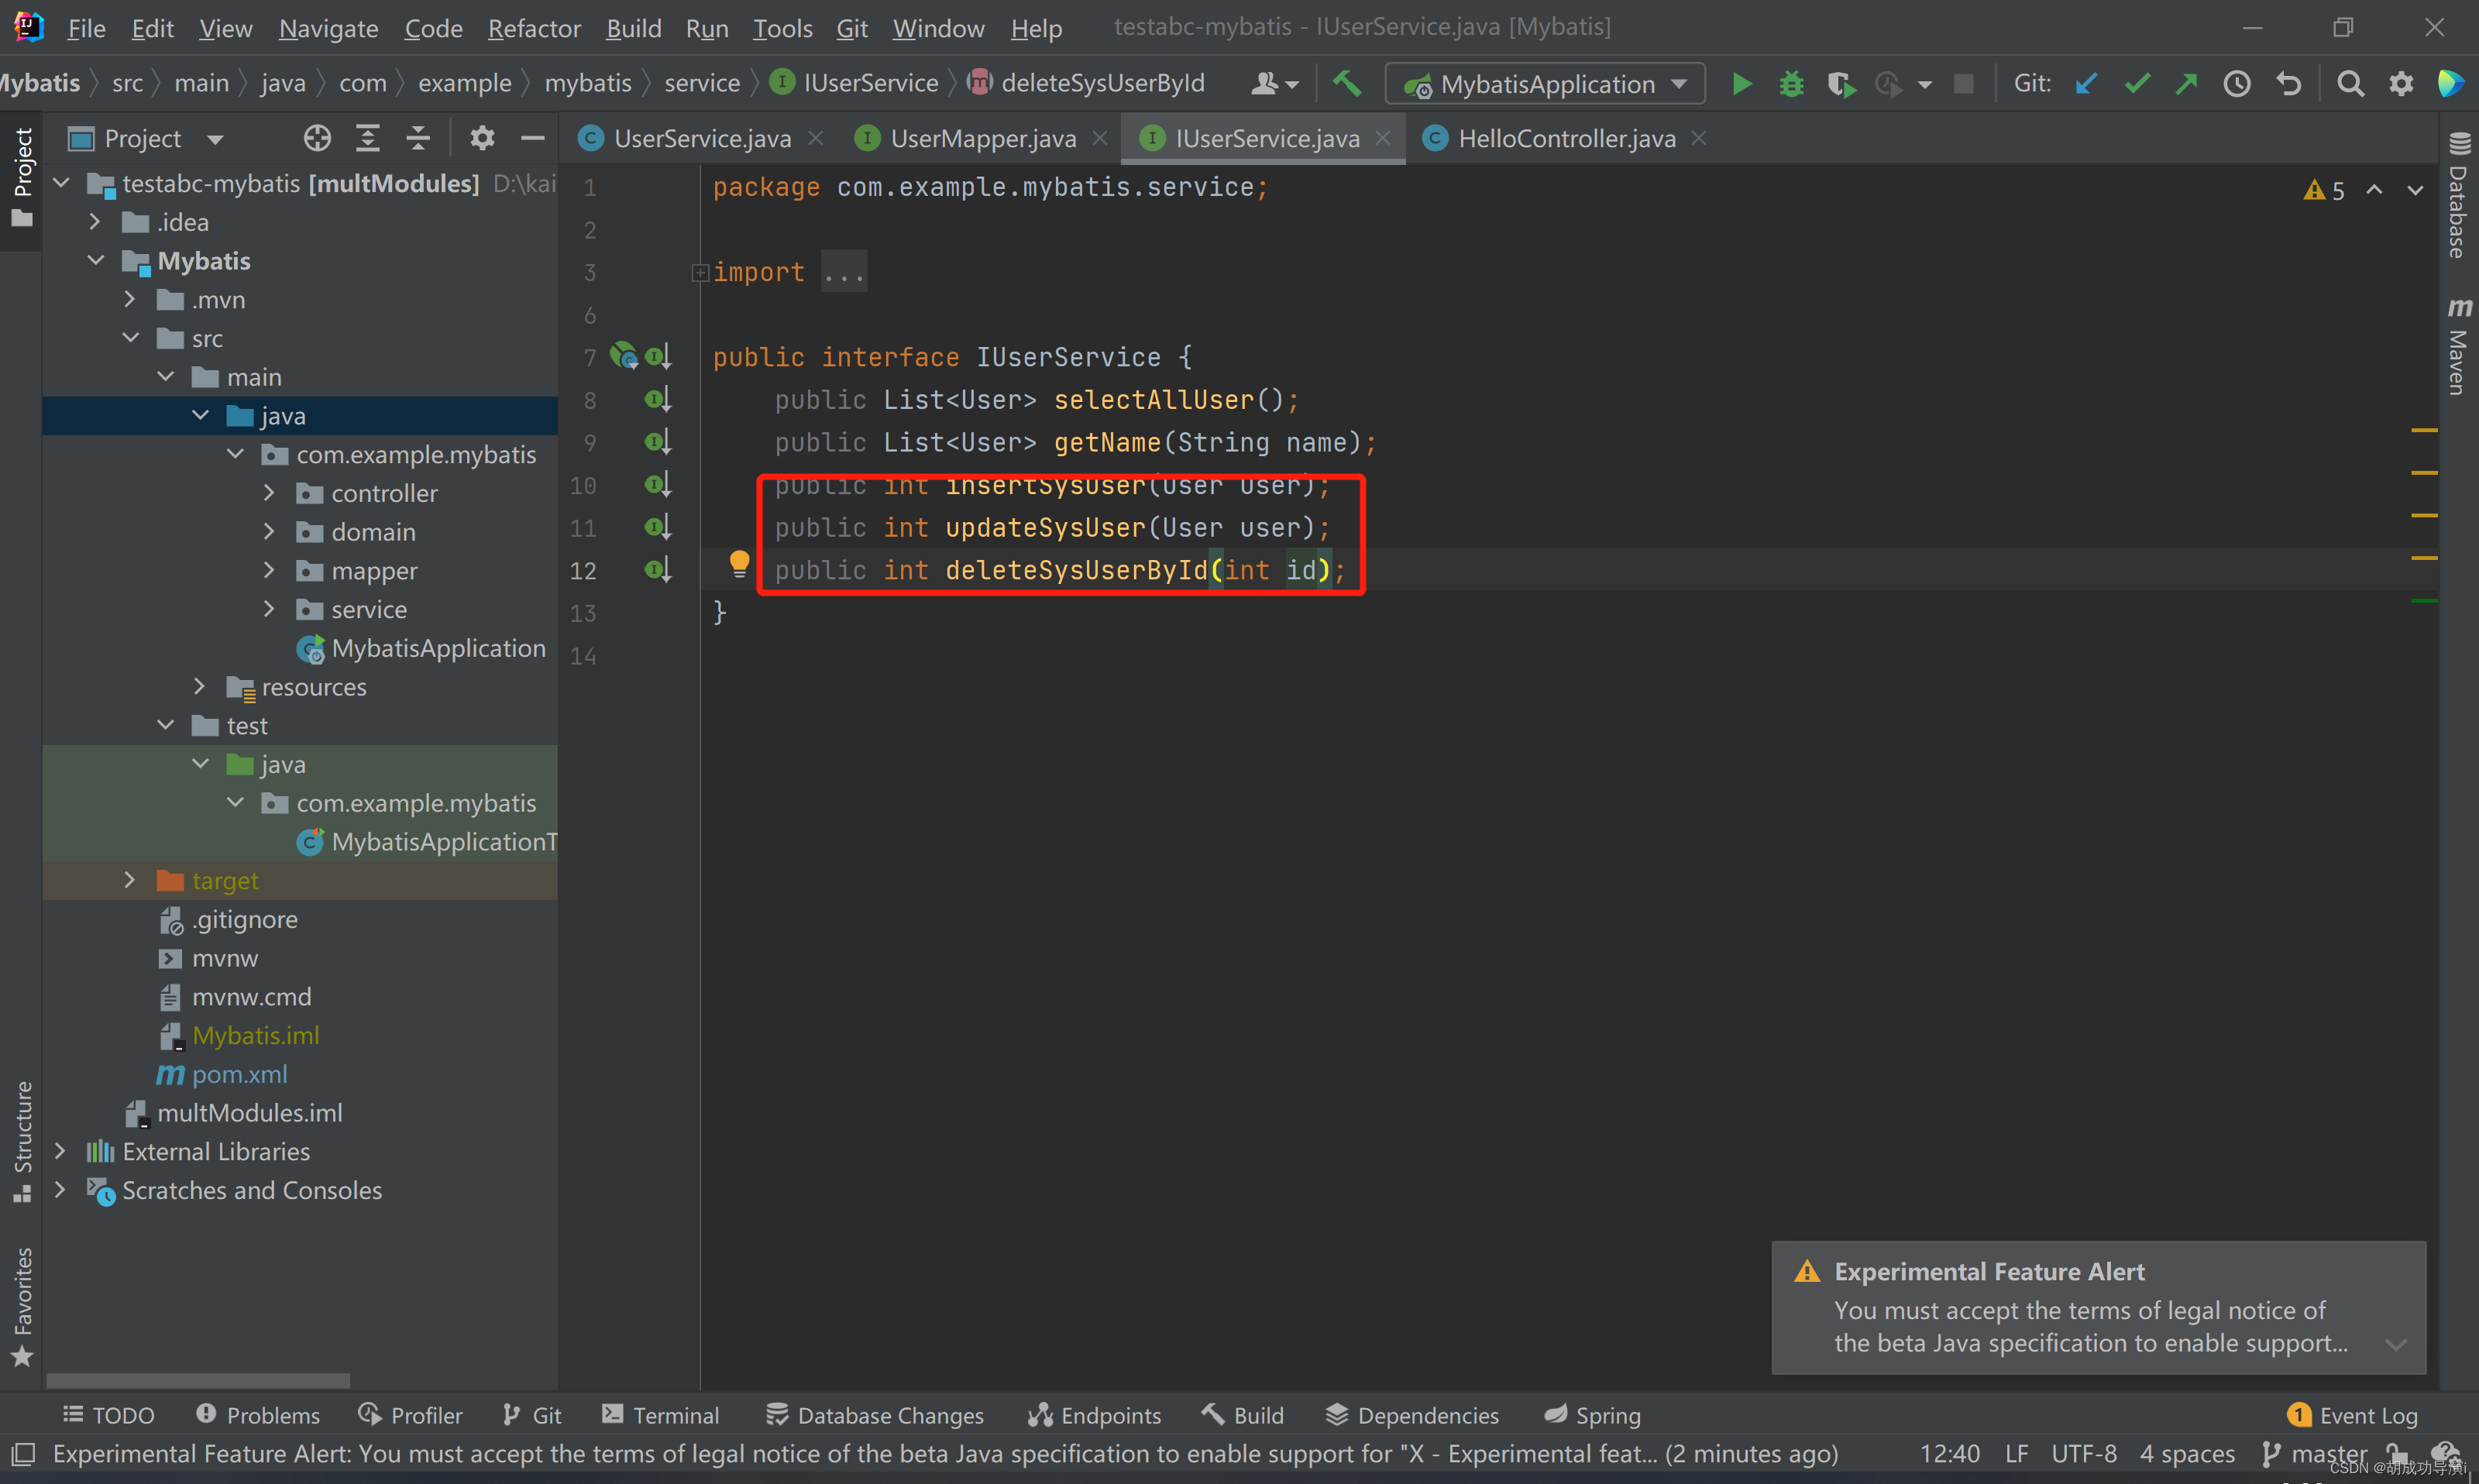Screen dimensions: 2479x1484
Task: Open the MybatisApplication run configuration dropdown
Action: click(1680, 84)
